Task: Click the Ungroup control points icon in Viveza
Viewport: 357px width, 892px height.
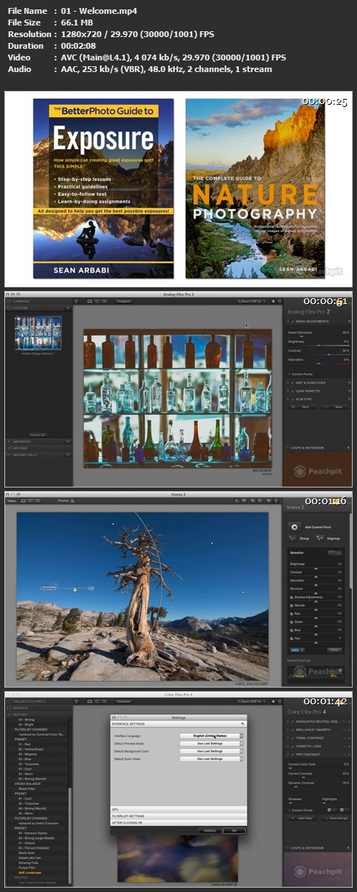Action: pyautogui.click(x=320, y=538)
